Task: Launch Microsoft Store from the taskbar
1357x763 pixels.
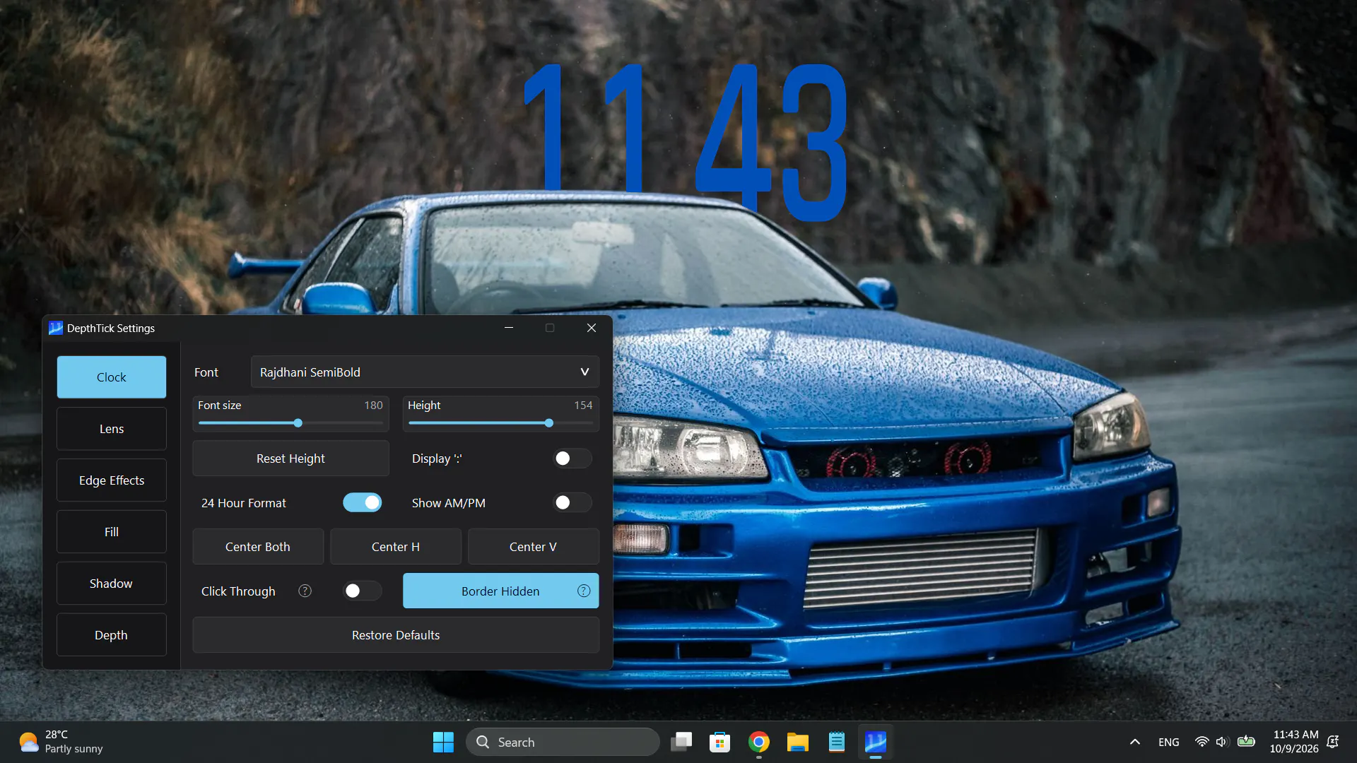Action: (x=719, y=742)
